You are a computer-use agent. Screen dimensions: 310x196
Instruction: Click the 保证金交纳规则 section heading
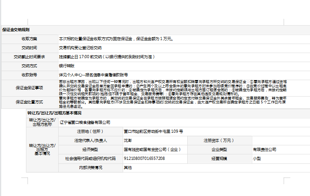pos(16,30)
